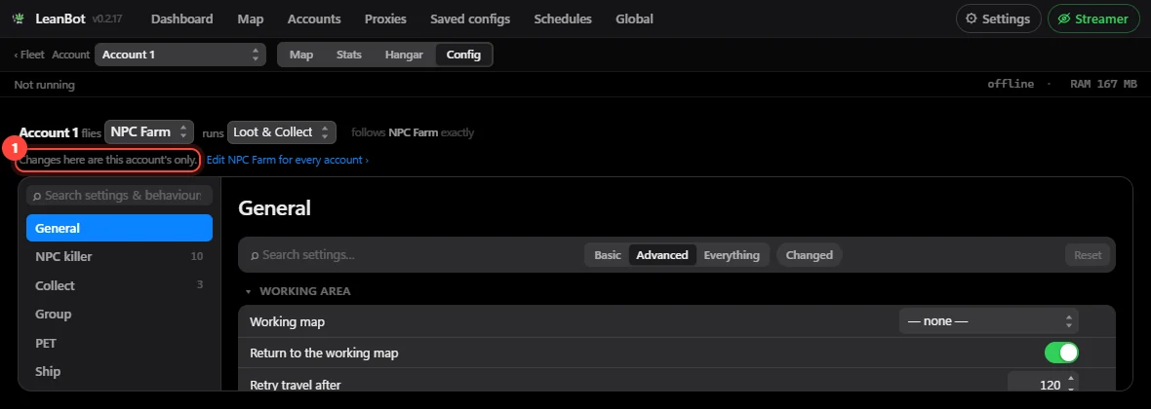The image size is (1151, 409).
Task: Click the 'Not running' status text
Action: pos(44,85)
